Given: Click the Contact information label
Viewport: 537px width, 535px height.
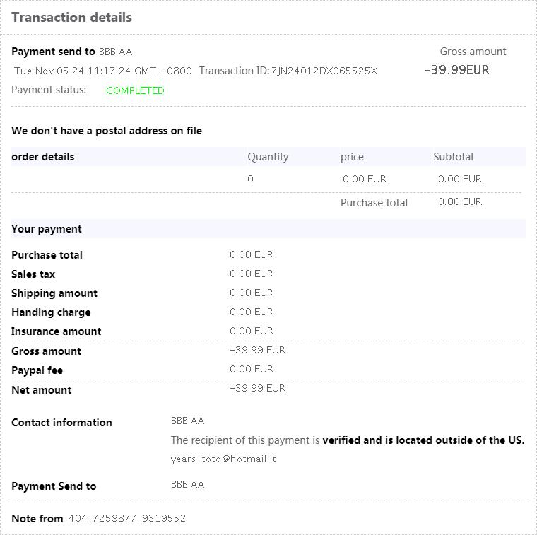Looking at the screenshot, I should (61, 423).
